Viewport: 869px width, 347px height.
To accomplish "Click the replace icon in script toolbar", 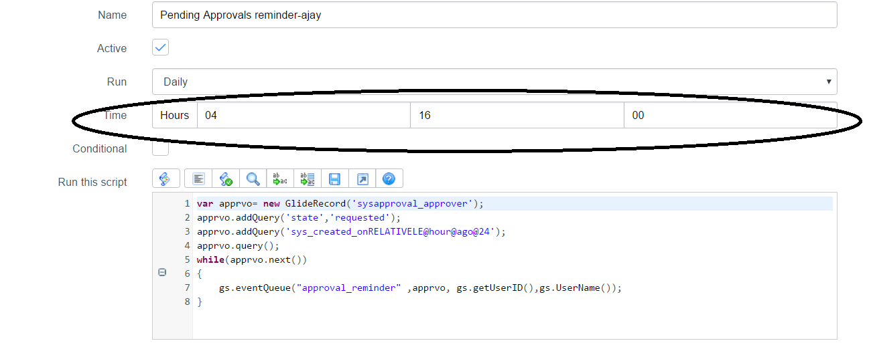I will [x=280, y=179].
